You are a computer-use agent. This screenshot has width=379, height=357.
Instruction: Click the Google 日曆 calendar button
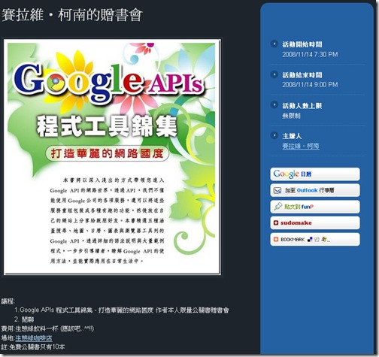315,174
